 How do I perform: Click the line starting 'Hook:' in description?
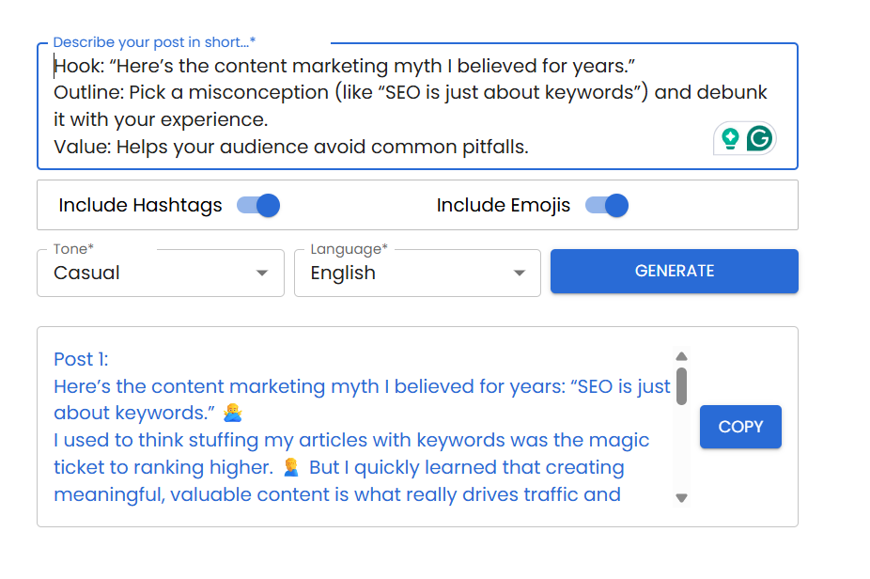tap(345, 66)
